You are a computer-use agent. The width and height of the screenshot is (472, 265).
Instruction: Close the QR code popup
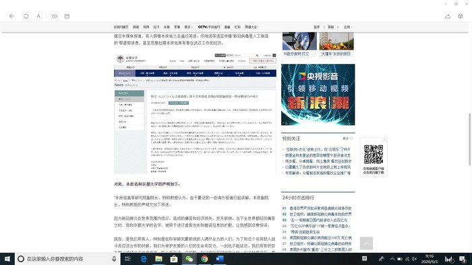(x=385, y=139)
